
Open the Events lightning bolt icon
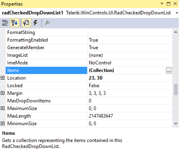35,23
